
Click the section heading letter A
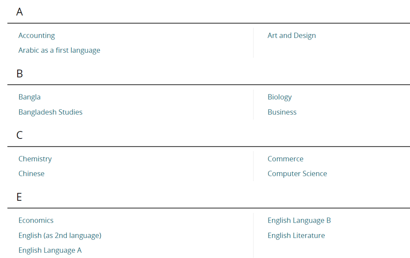click(x=19, y=12)
